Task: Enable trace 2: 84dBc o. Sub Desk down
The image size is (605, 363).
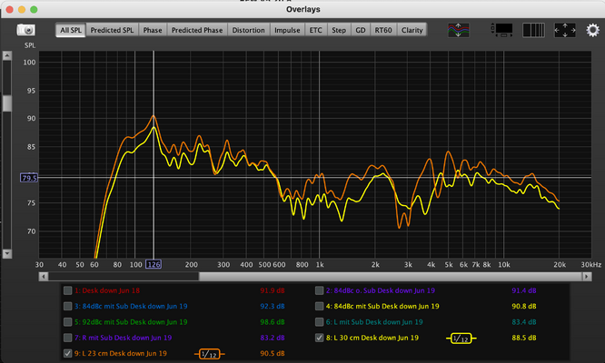Action: (x=319, y=290)
